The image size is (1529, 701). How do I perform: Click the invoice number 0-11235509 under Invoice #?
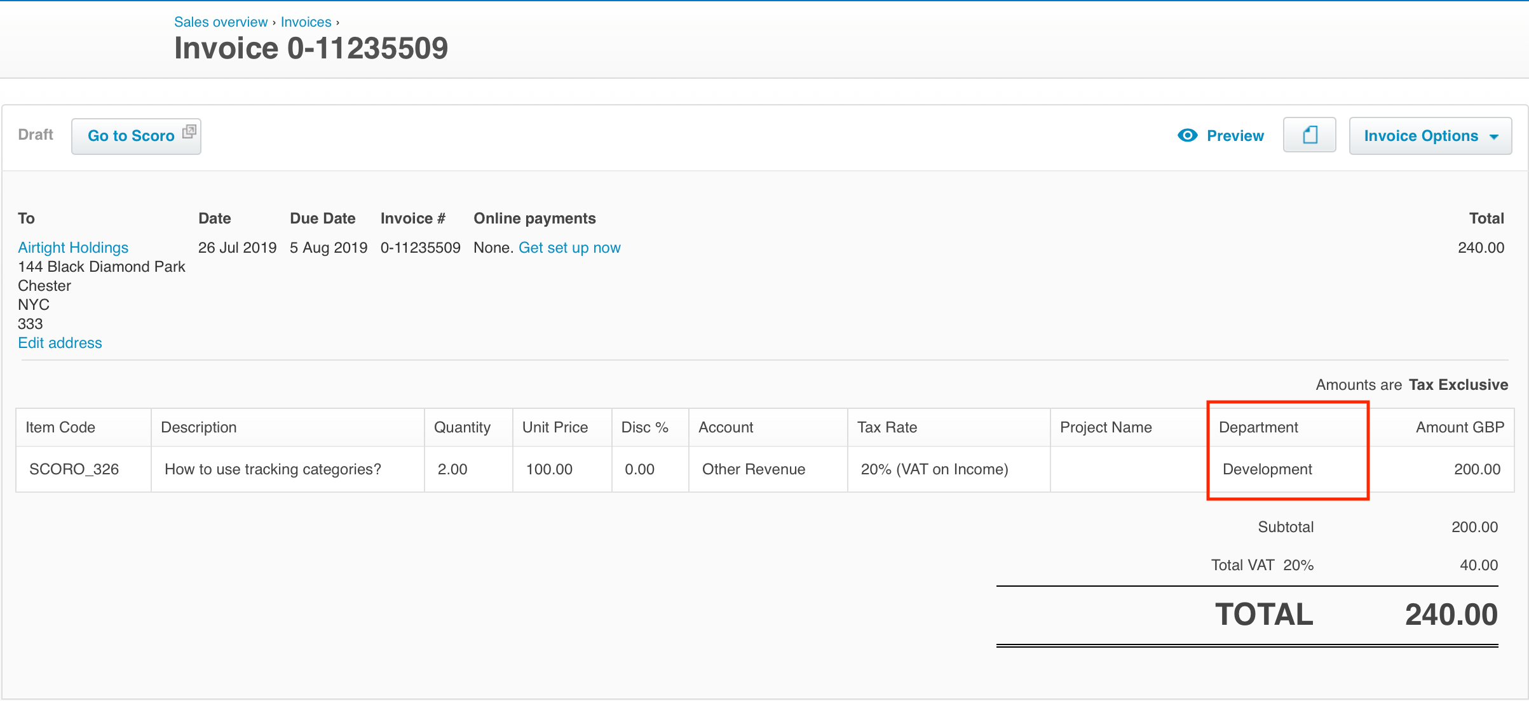(420, 248)
